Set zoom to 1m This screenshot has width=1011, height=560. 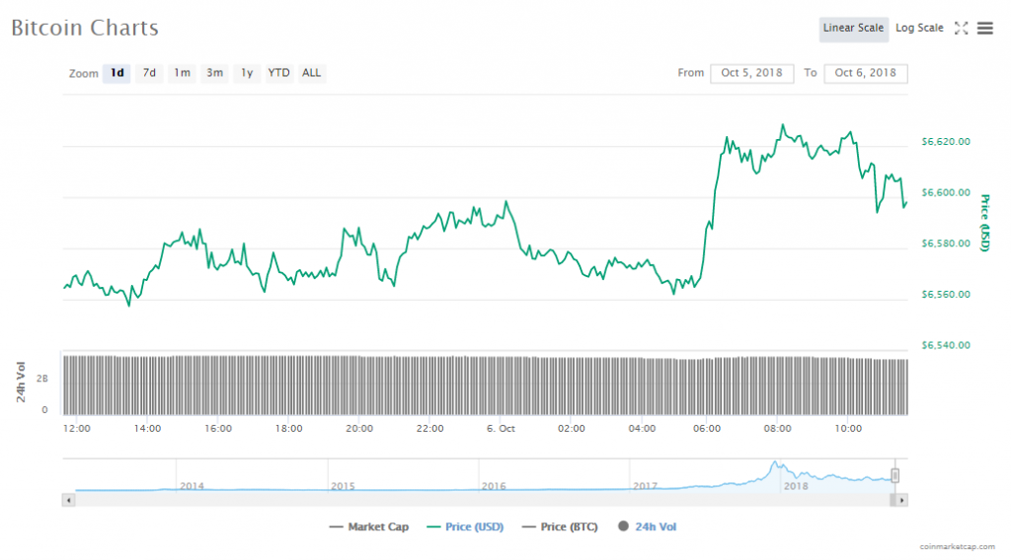pyautogui.click(x=182, y=73)
